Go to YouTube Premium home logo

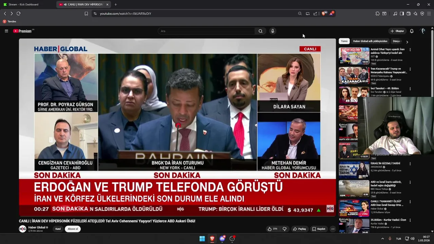tap(23, 31)
